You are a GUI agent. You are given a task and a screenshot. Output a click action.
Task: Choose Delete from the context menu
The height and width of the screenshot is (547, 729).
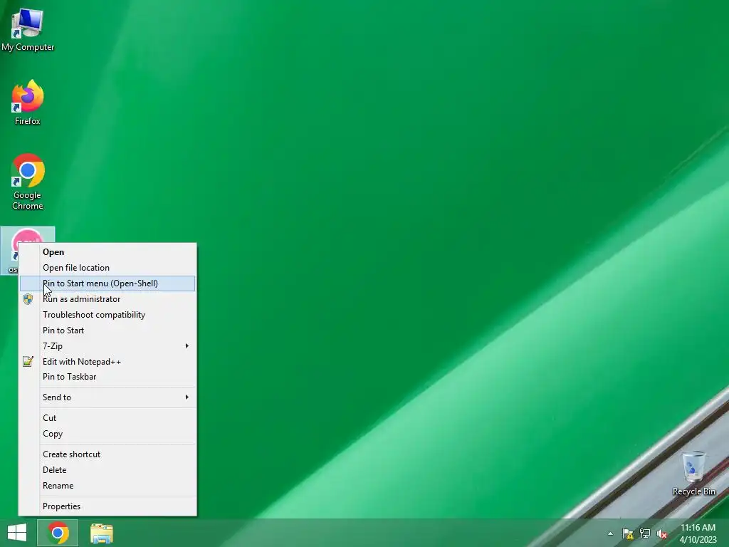pos(107,470)
